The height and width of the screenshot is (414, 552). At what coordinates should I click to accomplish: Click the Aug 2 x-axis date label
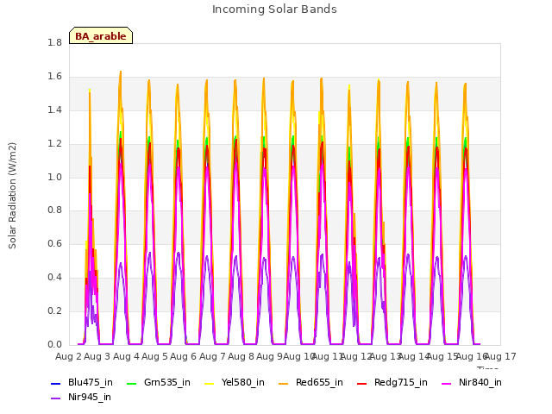pos(68,356)
